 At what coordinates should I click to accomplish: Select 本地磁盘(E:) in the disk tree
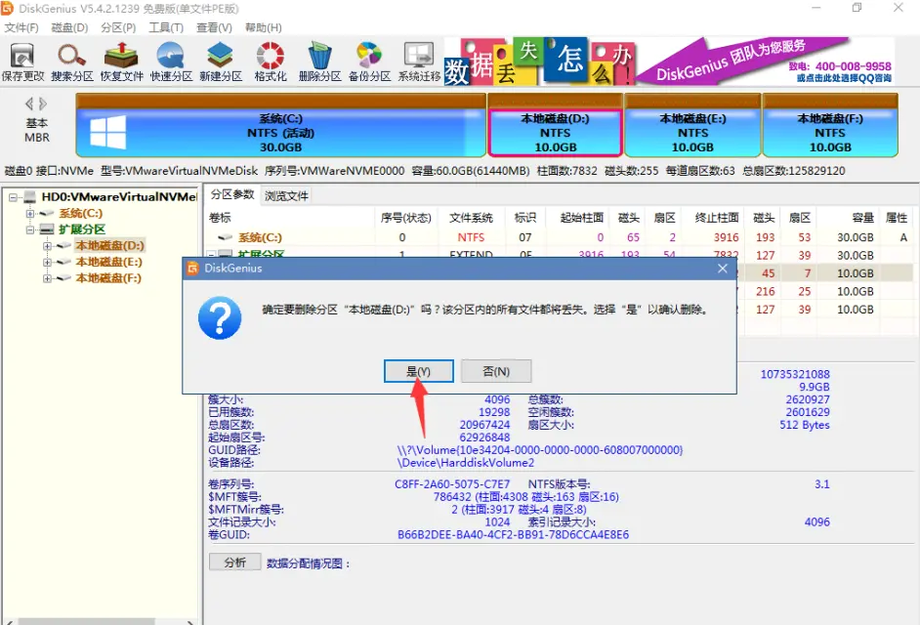click(x=108, y=262)
